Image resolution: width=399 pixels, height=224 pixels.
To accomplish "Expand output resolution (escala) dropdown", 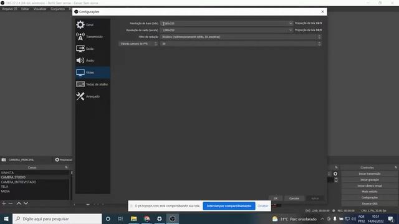I will click(x=291, y=30).
